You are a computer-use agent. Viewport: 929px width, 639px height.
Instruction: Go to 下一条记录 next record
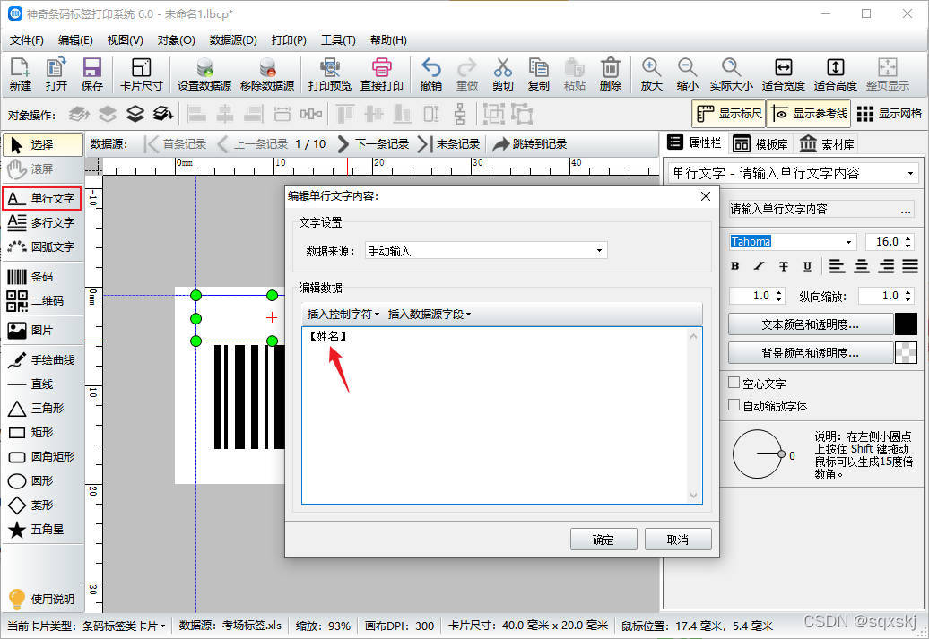coord(373,144)
